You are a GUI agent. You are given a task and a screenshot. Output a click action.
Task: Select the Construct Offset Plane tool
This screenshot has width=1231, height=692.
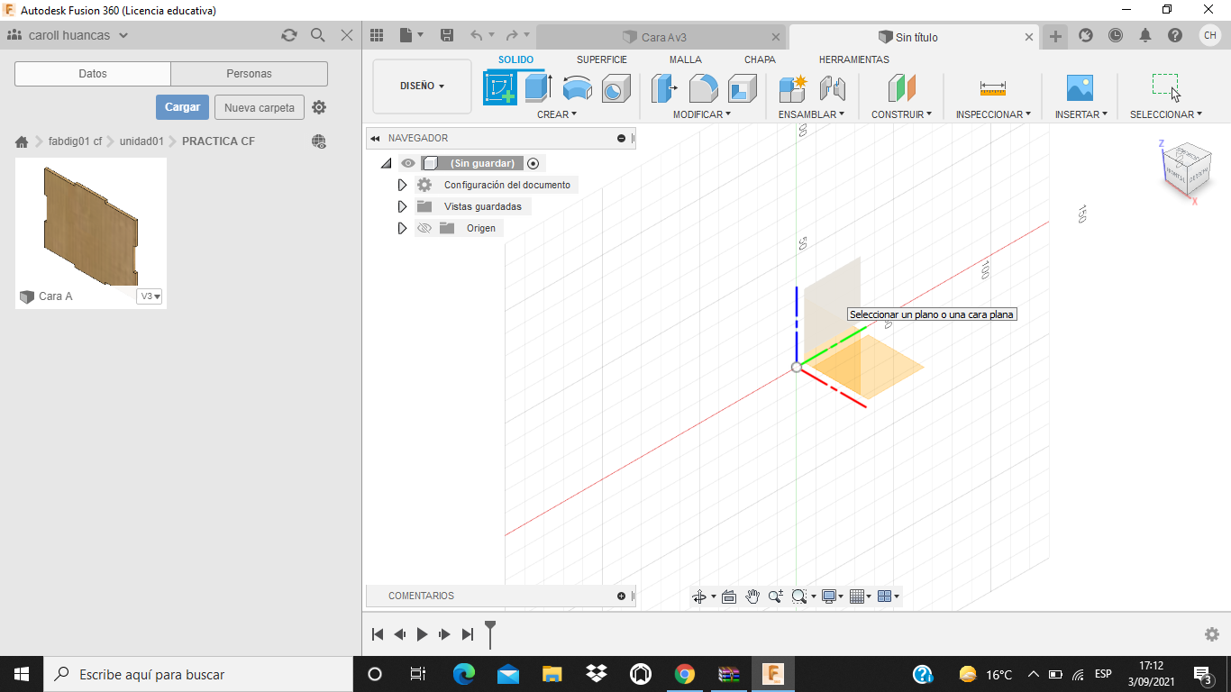[901, 88]
